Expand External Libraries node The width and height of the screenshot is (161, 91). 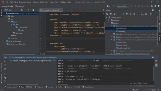click(x=4, y=41)
